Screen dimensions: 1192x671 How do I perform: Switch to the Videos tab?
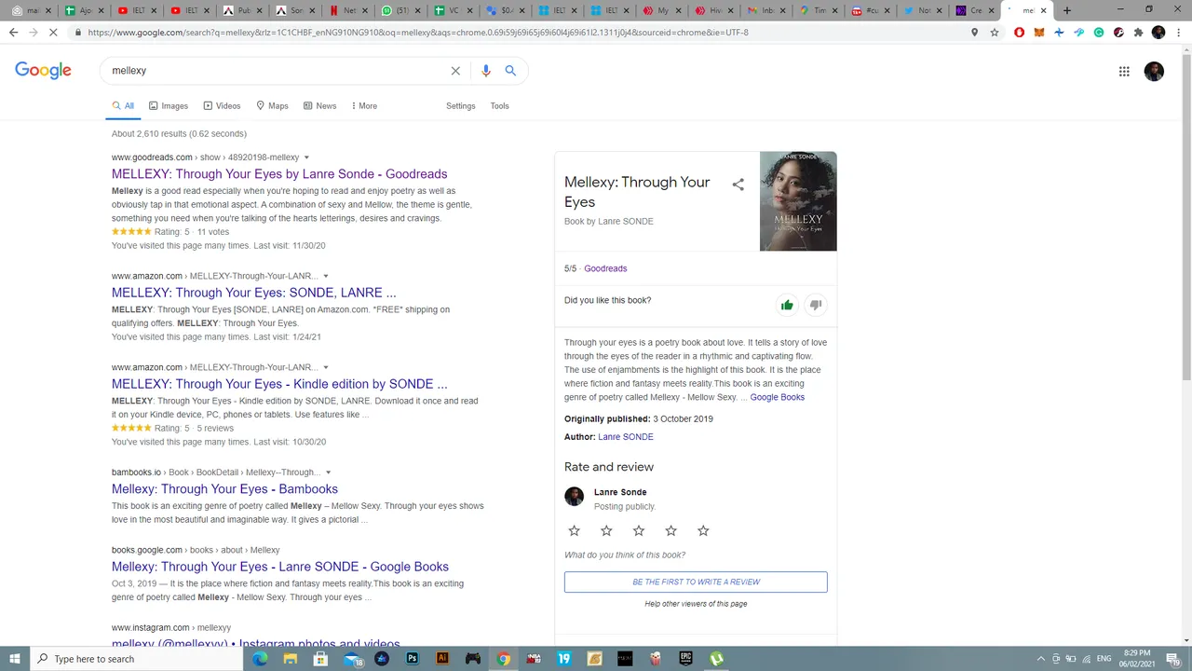coord(222,105)
